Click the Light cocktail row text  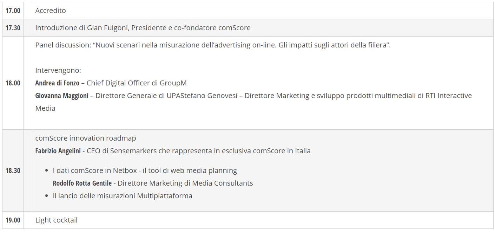57,220
